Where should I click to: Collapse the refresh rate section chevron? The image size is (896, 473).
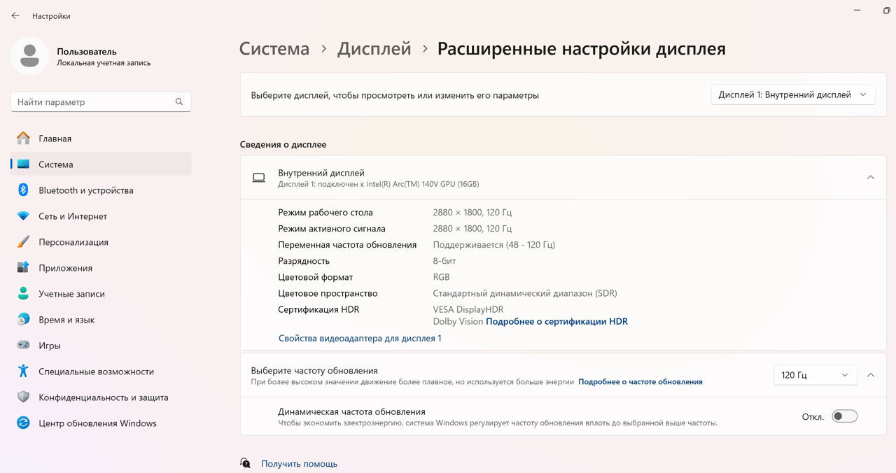click(x=870, y=375)
